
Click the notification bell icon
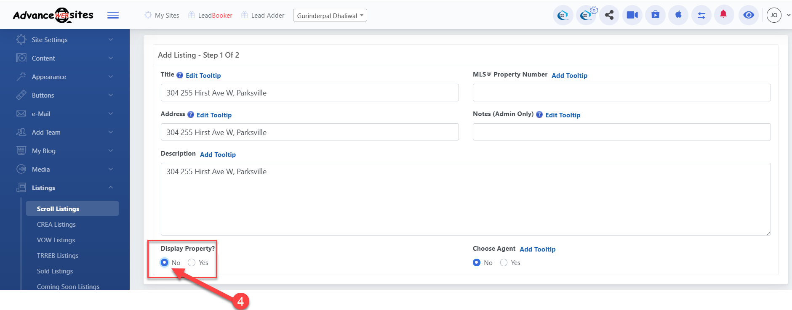(x=723, y=15)
